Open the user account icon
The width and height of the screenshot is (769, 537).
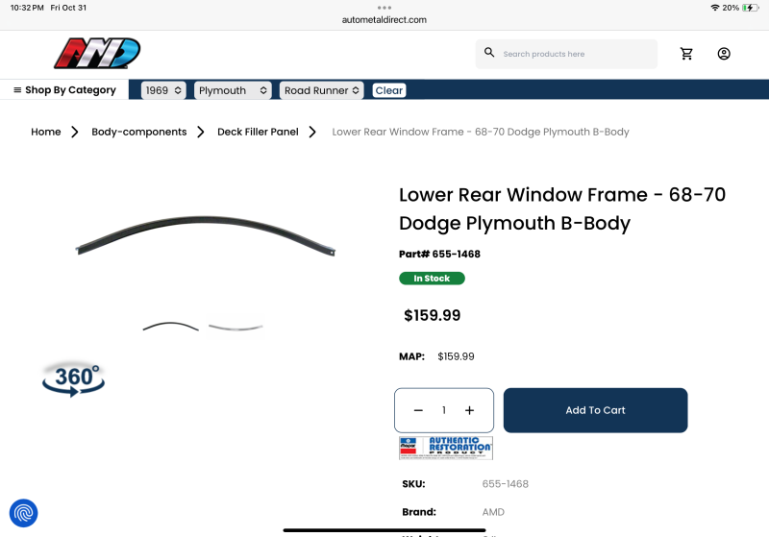[724, 54]
